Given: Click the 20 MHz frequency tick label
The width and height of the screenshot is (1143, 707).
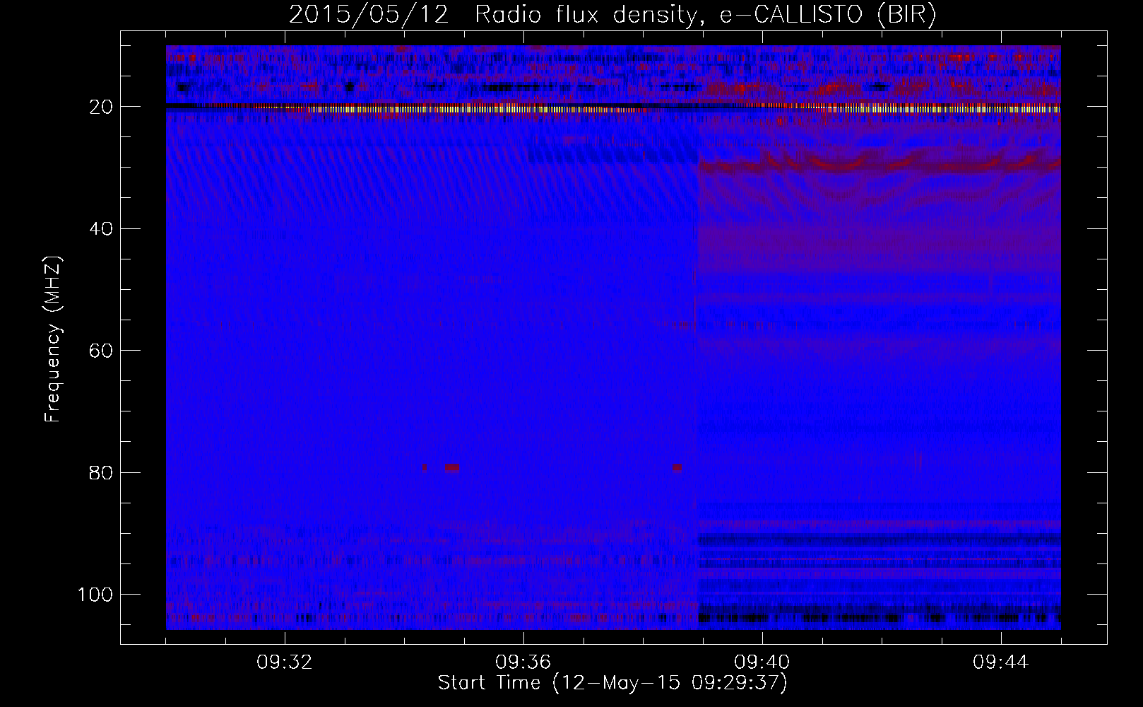Looking at the screenshot, I should [102, 107].
